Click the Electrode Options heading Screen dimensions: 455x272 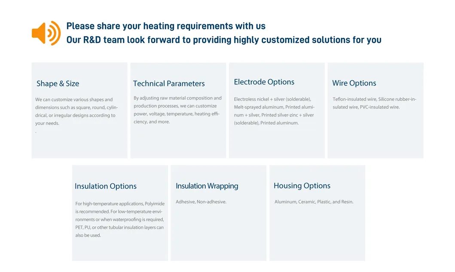click(264, 82)
